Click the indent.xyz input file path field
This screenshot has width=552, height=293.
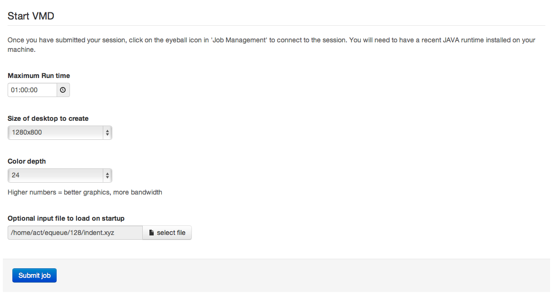pos(75,233)
